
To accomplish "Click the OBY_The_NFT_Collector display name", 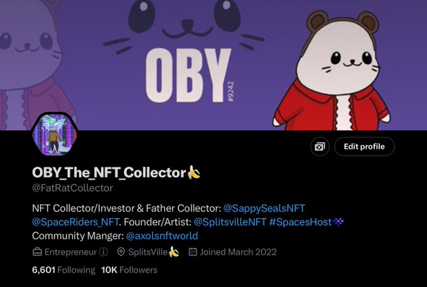I will 109,173.
